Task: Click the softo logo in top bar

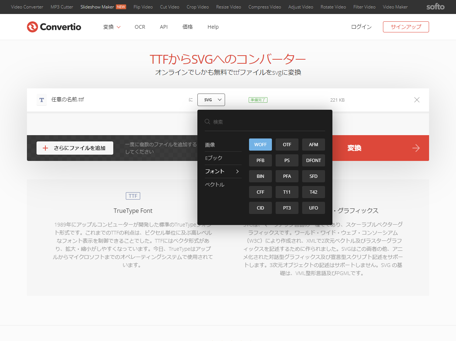Action: 435,7
